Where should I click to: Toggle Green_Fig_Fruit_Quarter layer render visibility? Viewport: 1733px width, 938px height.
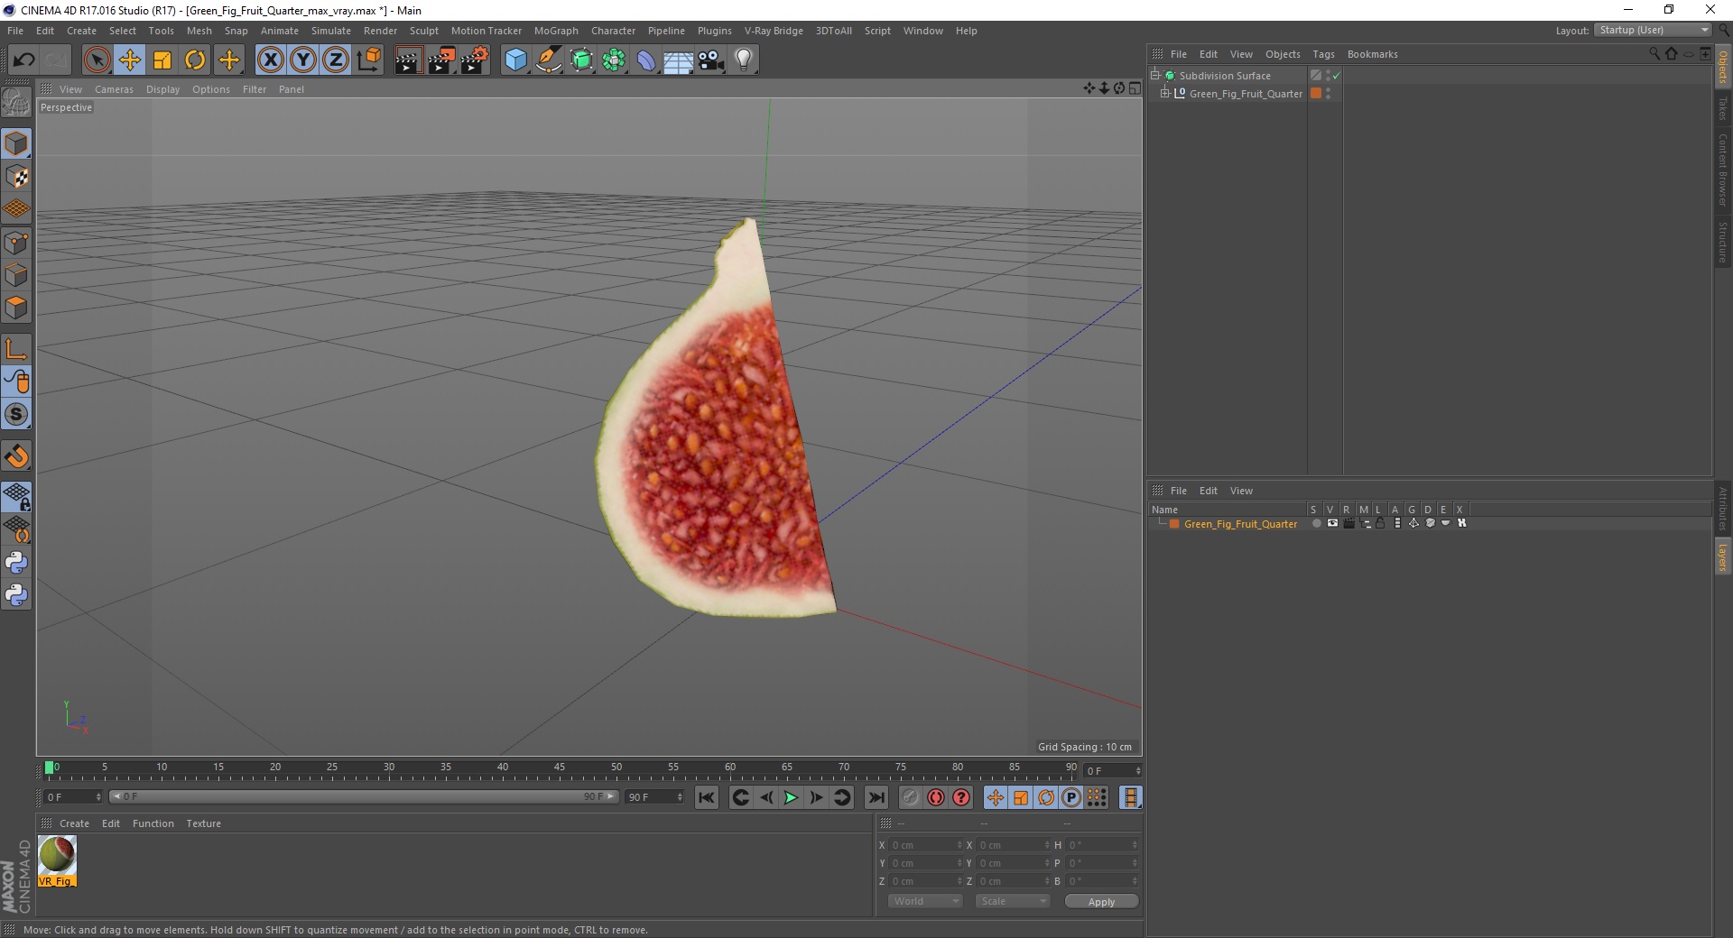[1348, 523]
